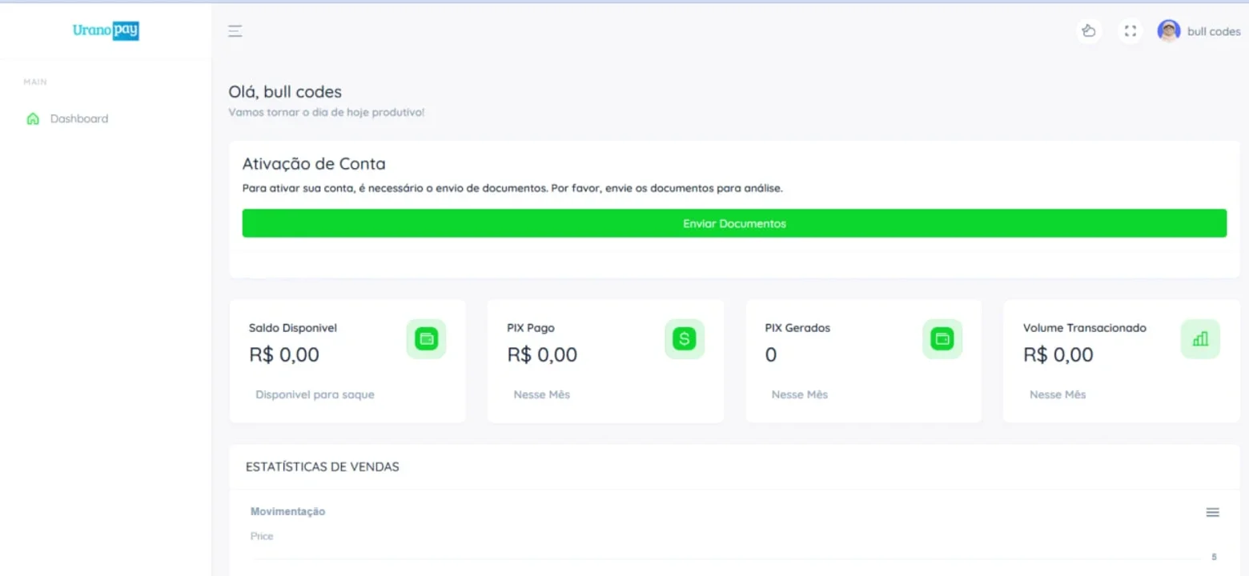Click the Disponivel para saque text
The image size is (1249, 576).
315,394
